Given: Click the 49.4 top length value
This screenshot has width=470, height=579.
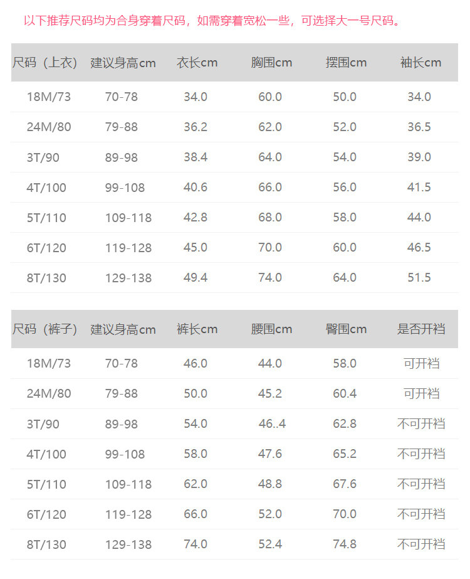Looking at the screenshot, I should coord(196,278).
